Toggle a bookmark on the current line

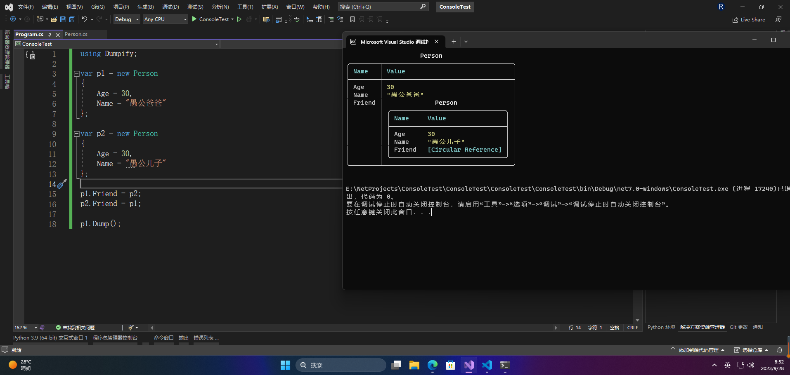tap(352, 19)
